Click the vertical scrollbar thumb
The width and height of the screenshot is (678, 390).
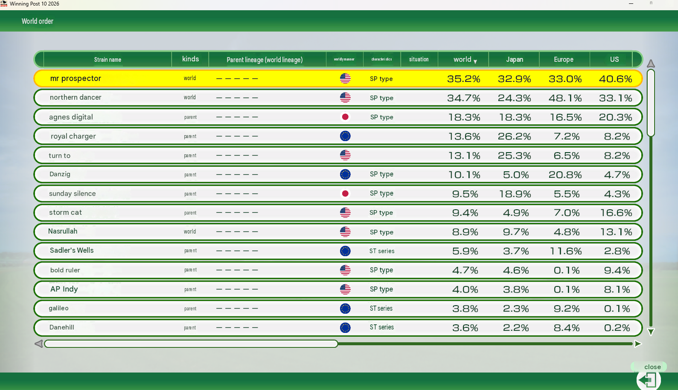tap(651, 103)
